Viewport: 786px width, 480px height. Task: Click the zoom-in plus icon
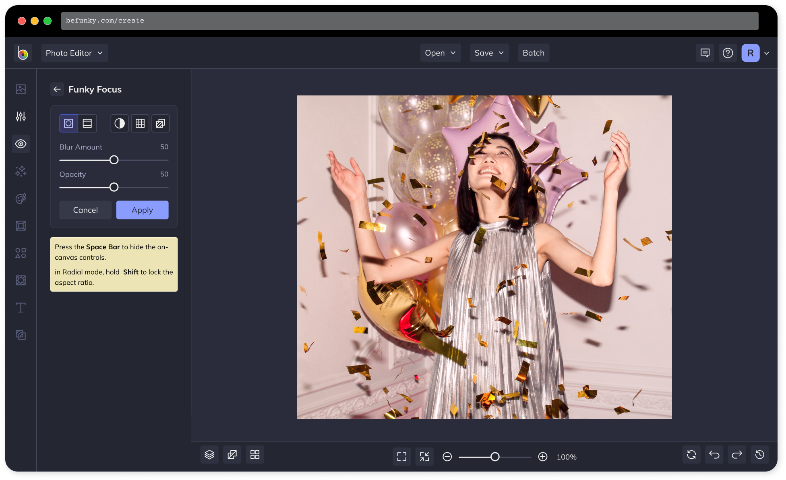[543, 457]
